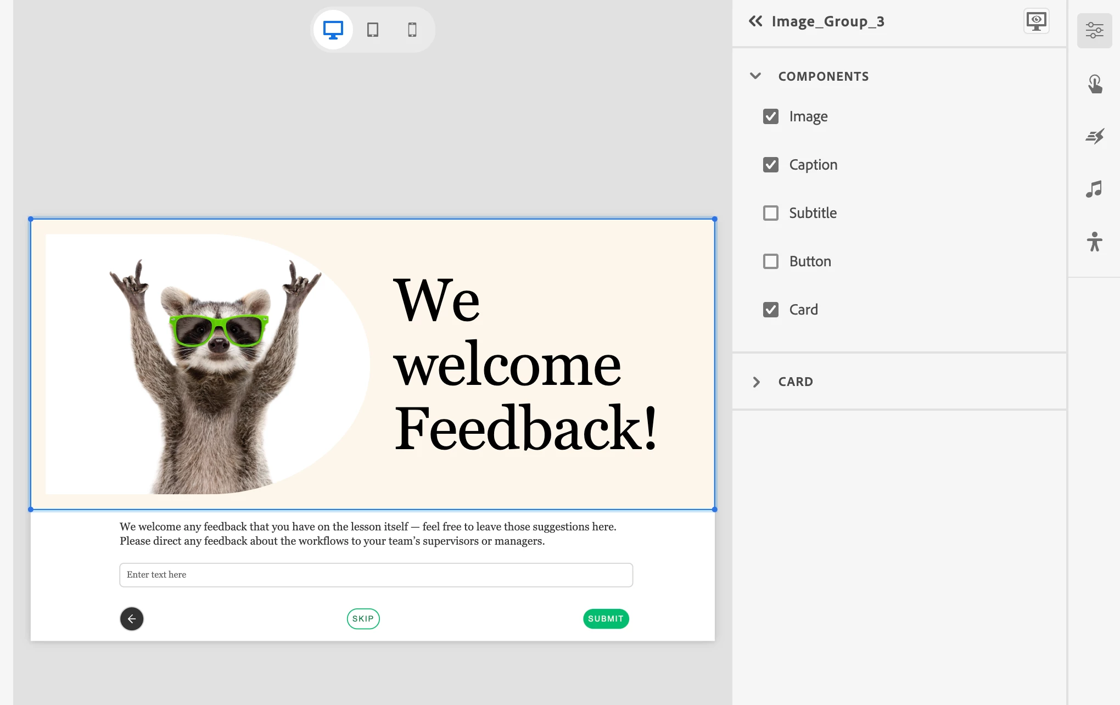Uncheck the Image component checkbox
Viewport: 1120px width, 705px height.
tap(771, 116)
